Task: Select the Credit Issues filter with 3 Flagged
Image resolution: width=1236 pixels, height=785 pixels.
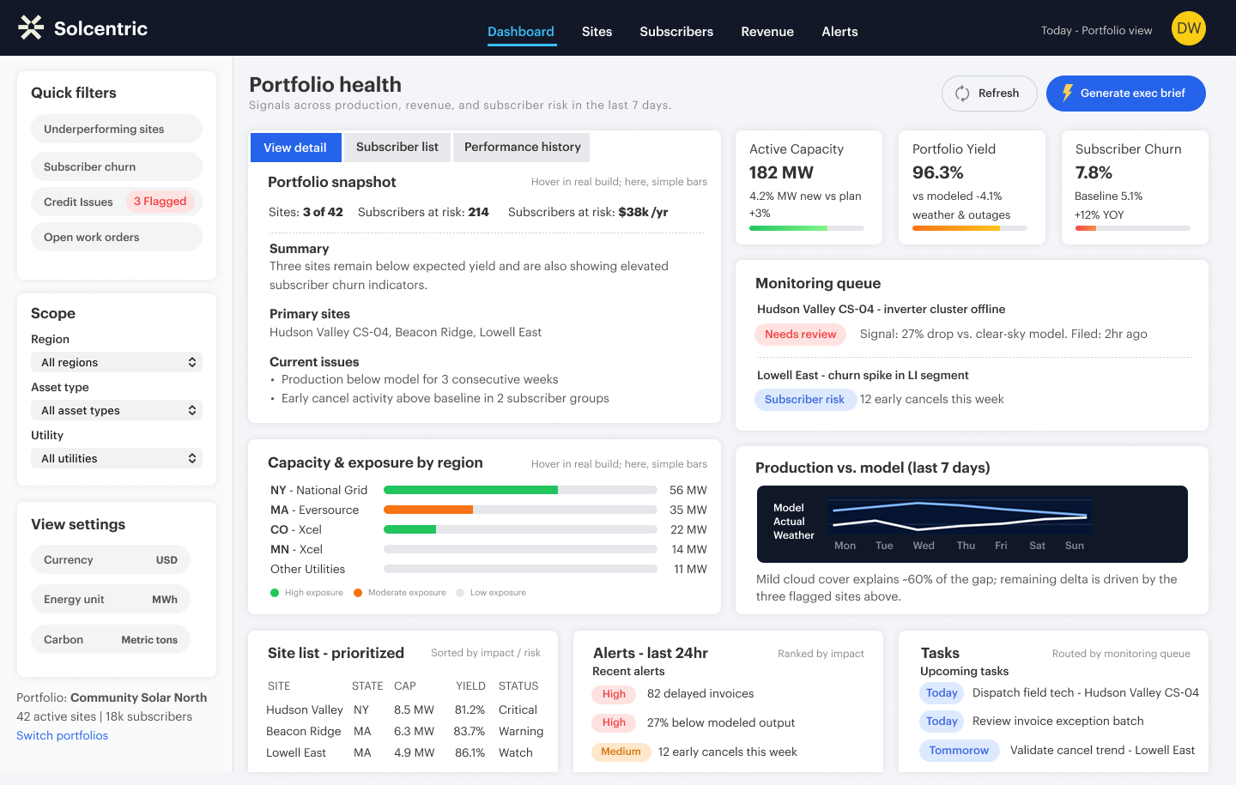Action: pyautogui.click(x=117, y=202)
